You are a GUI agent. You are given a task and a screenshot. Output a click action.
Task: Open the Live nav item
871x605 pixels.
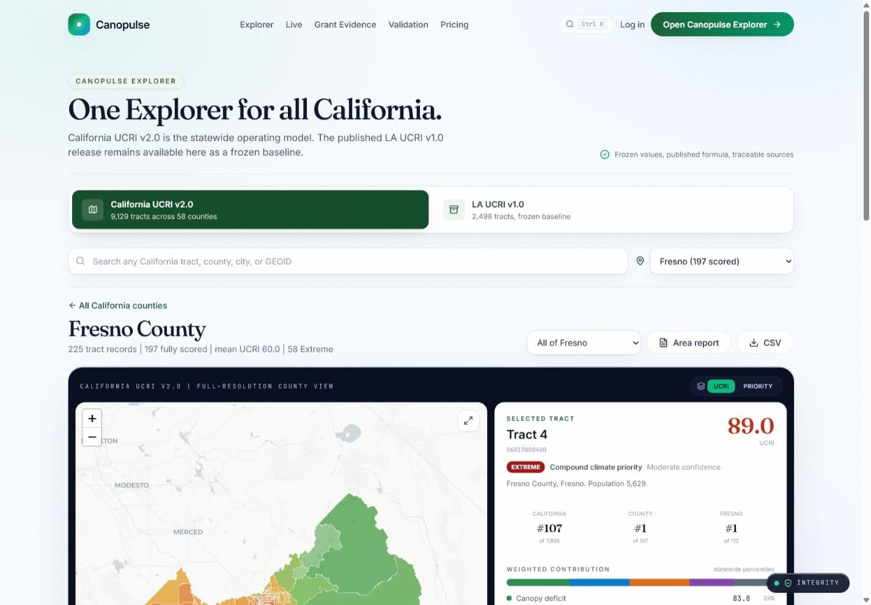click(x=293, y=24)
